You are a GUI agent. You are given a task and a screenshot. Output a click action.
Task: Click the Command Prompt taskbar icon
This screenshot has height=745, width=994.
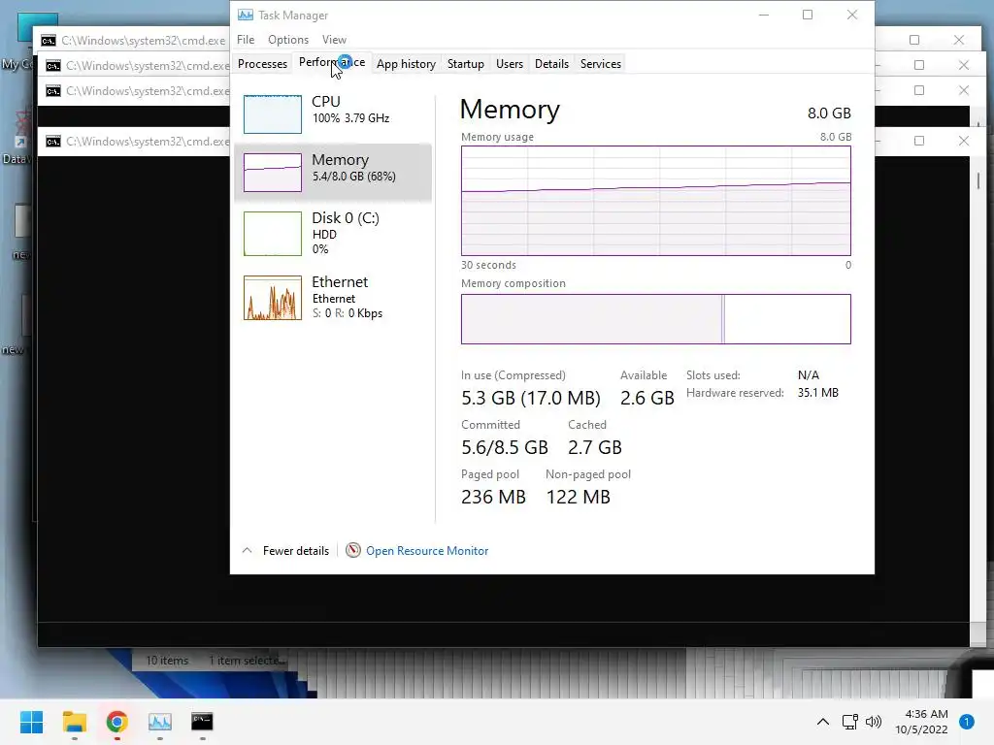point(202,721)
